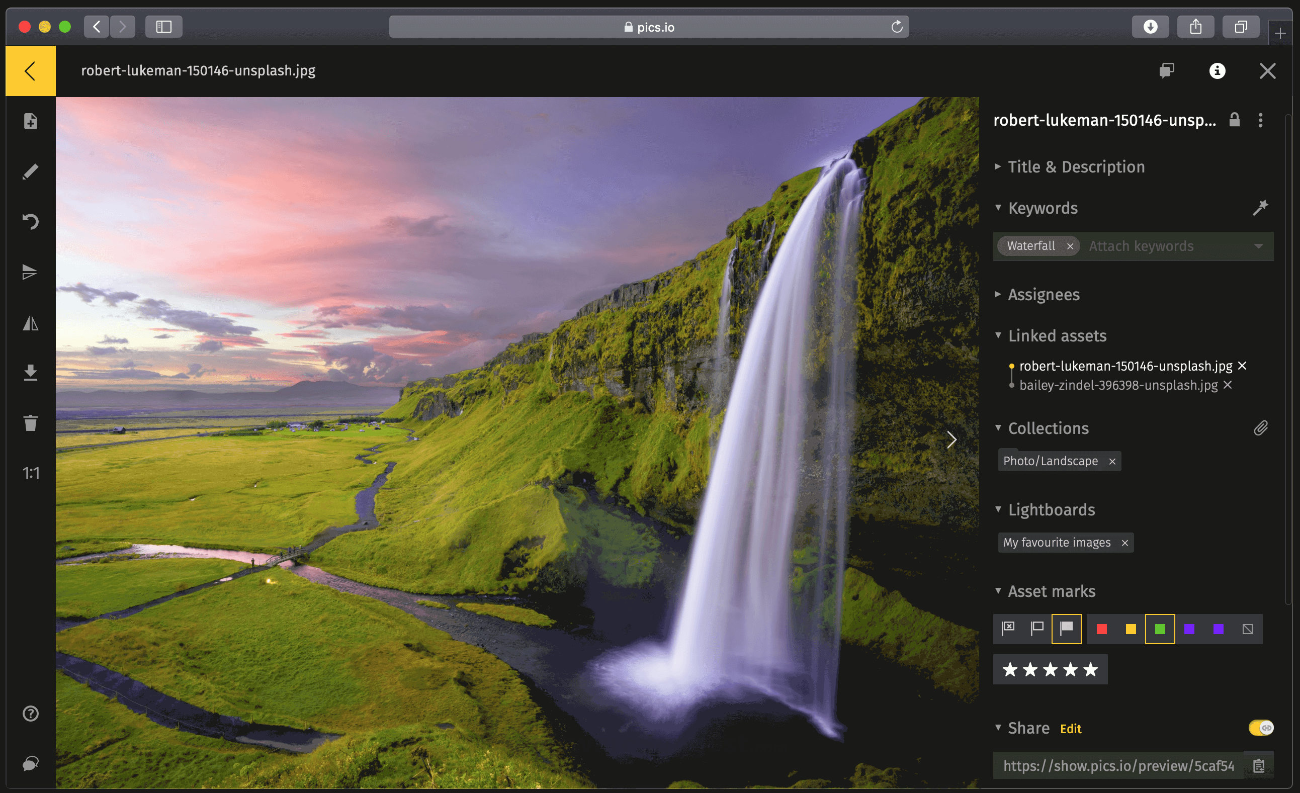Click Edit next to Share
The width and height of the screenshot is (1300, 793).
pos(1071,729)
